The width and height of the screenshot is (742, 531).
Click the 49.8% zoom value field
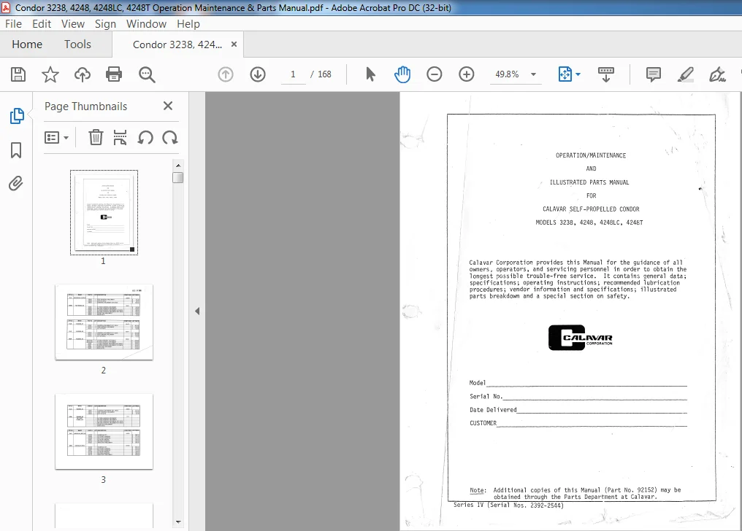pos(508,74)
